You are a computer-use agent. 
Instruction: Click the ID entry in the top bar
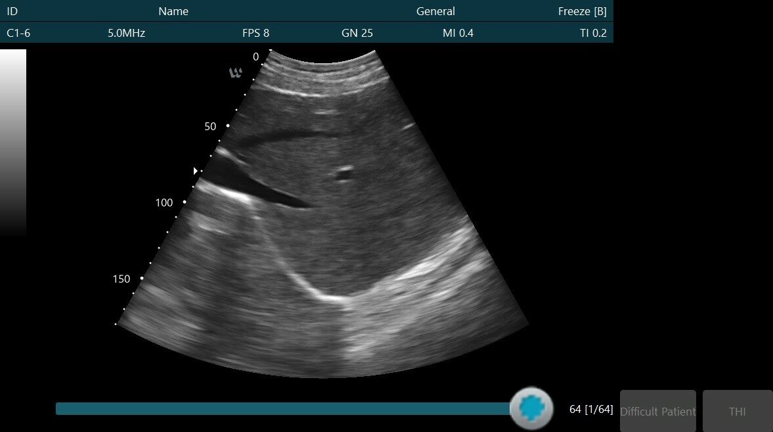coord(12,11)
